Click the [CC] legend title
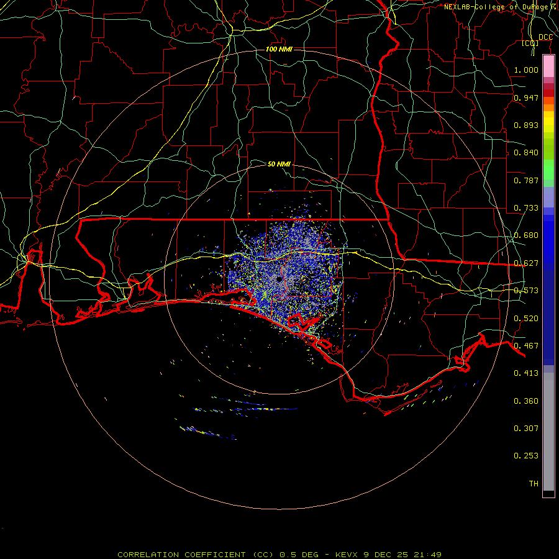The image size is (559, 559). [x=530, y=43]
